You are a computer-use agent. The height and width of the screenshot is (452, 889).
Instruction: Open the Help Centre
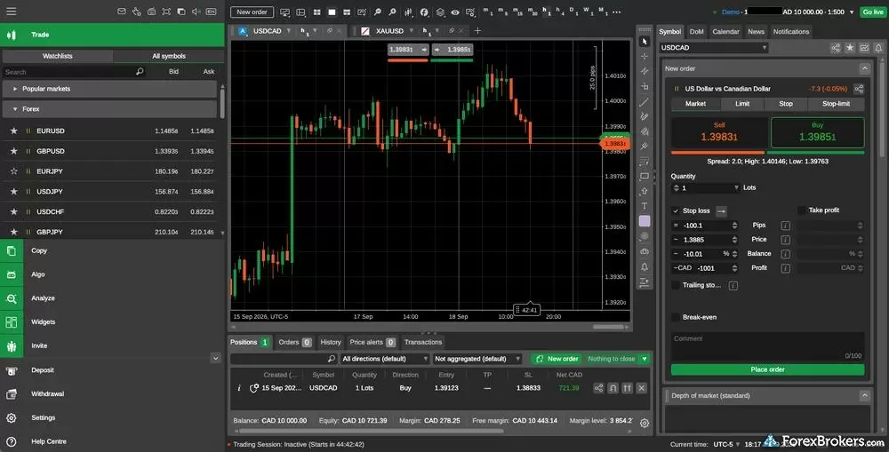(x=48, y=441)
